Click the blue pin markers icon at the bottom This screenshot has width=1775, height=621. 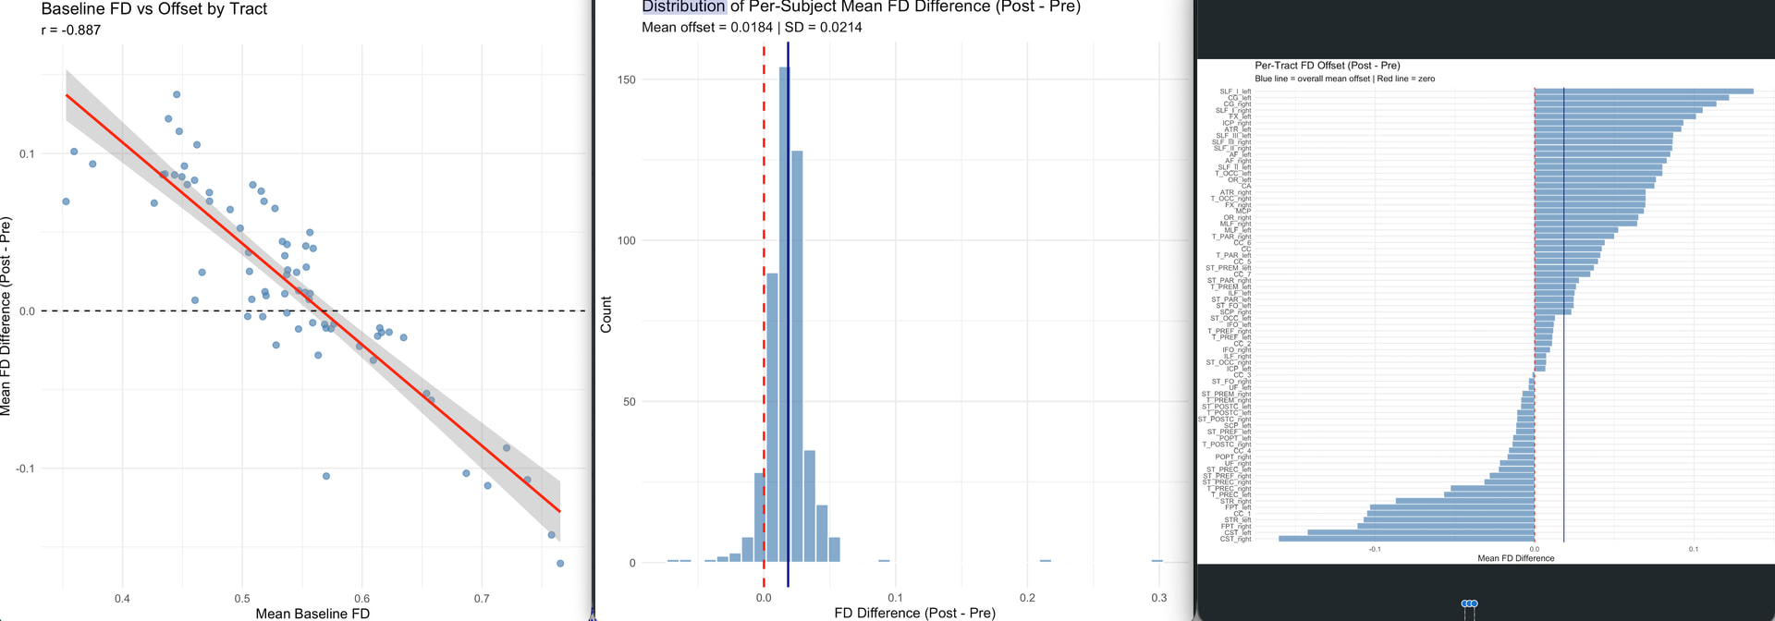pyautogui.click(x=1469, y=604)
